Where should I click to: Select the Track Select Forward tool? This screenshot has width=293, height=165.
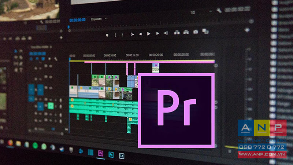point(21,51)
